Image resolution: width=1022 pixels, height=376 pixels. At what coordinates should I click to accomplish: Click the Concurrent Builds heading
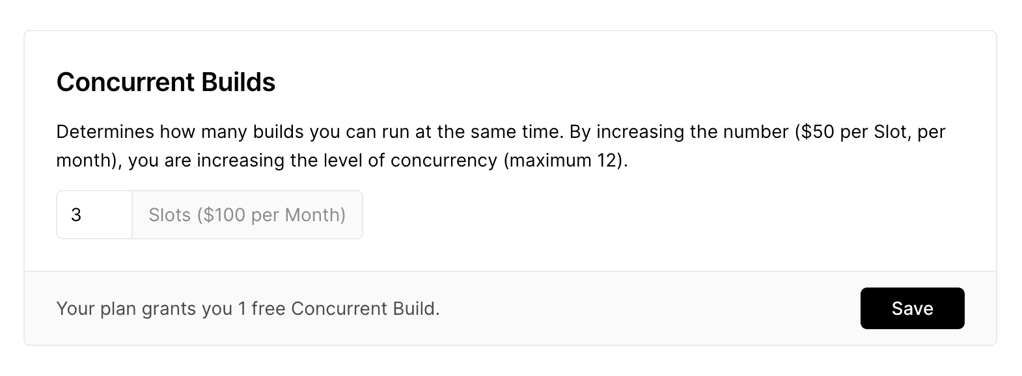coord(165,82)
